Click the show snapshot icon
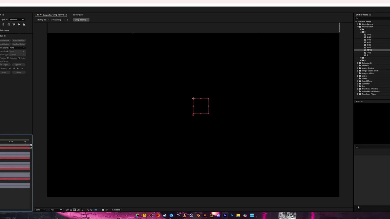Viewport: 390px width, 219px height. 107,210
